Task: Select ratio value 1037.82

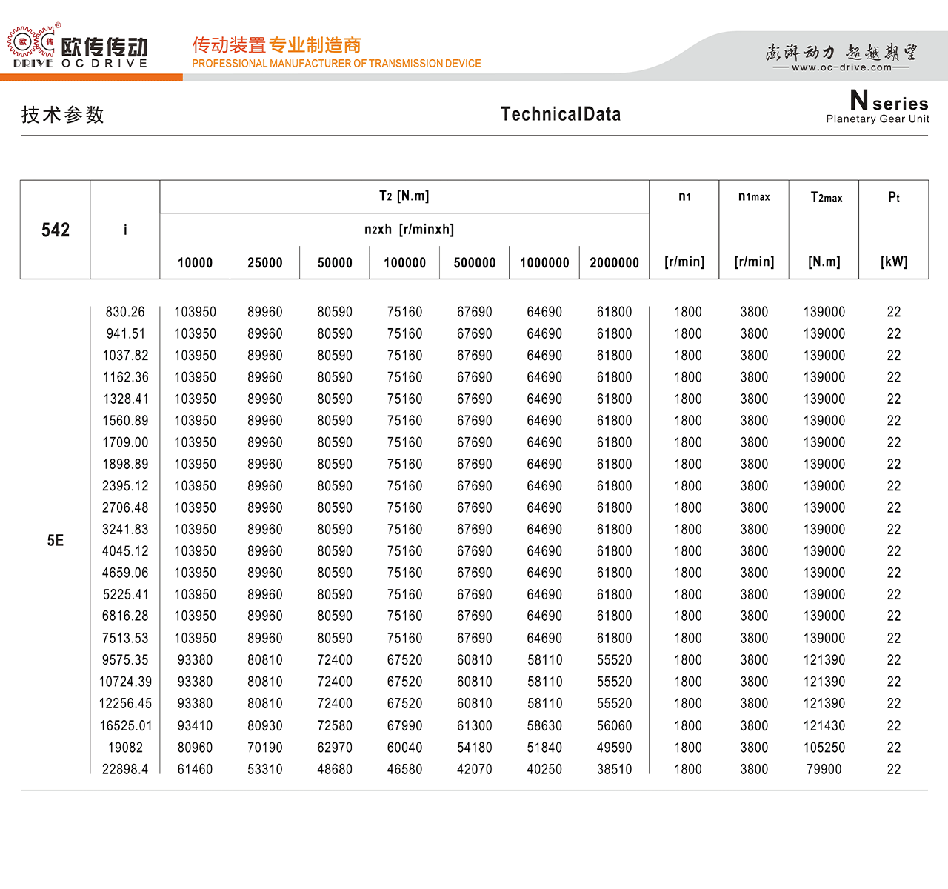Action: (125, 356)
